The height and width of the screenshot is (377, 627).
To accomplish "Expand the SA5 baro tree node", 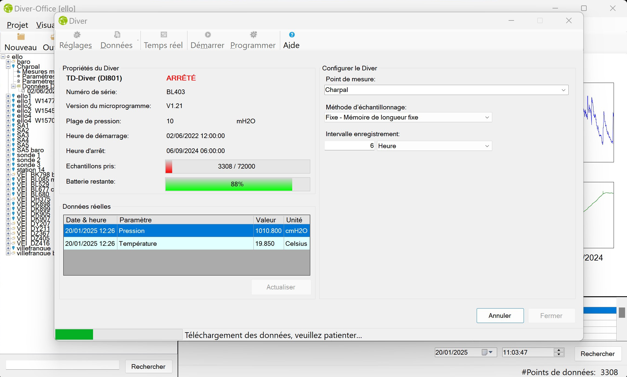I will [x=8, y=150].
